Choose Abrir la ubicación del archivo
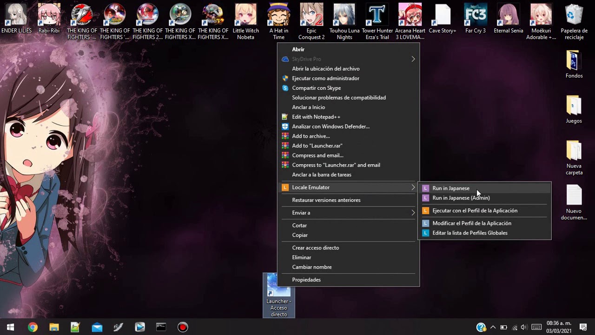 pos(348,69)
